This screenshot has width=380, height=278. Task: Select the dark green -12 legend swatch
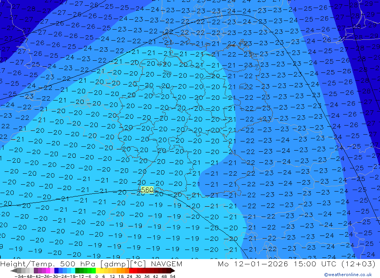(77, 270)
